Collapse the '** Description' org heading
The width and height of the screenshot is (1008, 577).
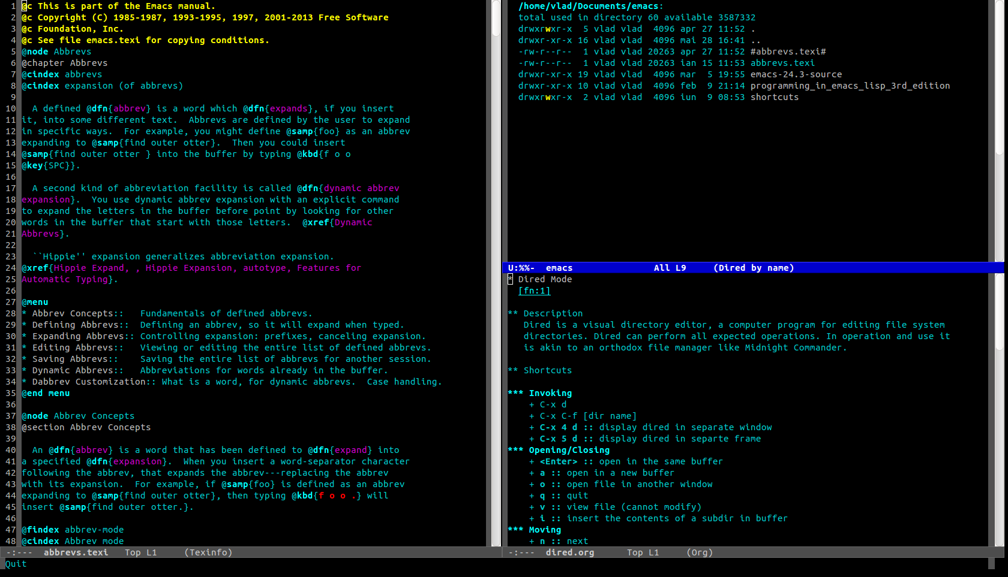click(x=545, y=313)
